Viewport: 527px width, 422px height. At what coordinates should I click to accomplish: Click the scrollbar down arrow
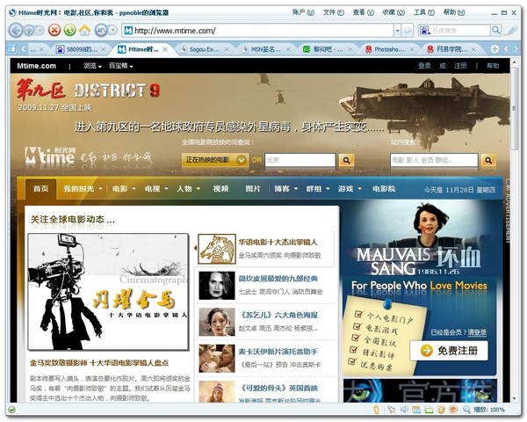tap(514, 399)
